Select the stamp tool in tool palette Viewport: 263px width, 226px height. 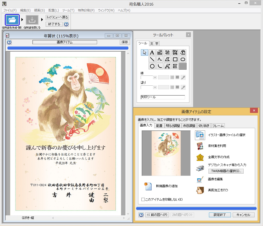[x=167, y=53]
